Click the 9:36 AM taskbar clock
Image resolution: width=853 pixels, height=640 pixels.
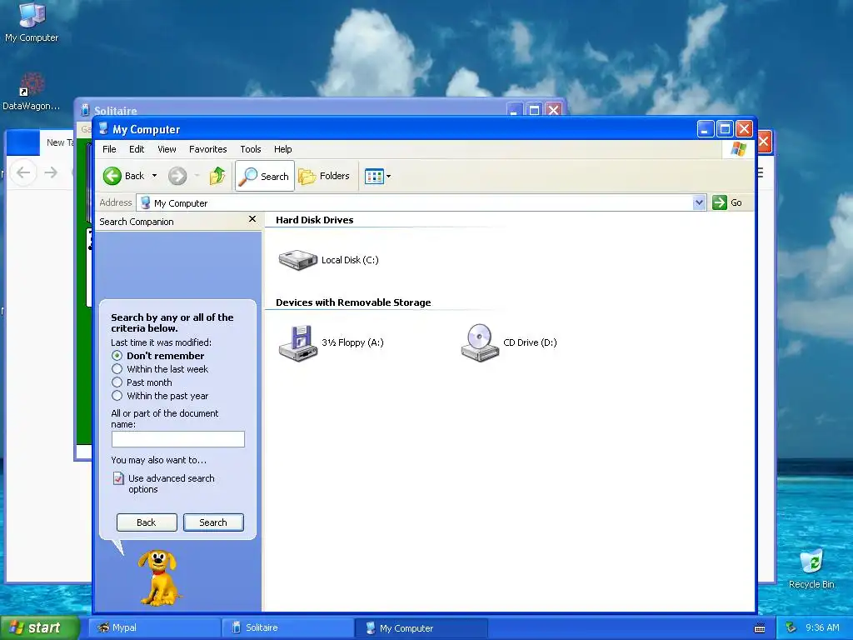(822, 627)
